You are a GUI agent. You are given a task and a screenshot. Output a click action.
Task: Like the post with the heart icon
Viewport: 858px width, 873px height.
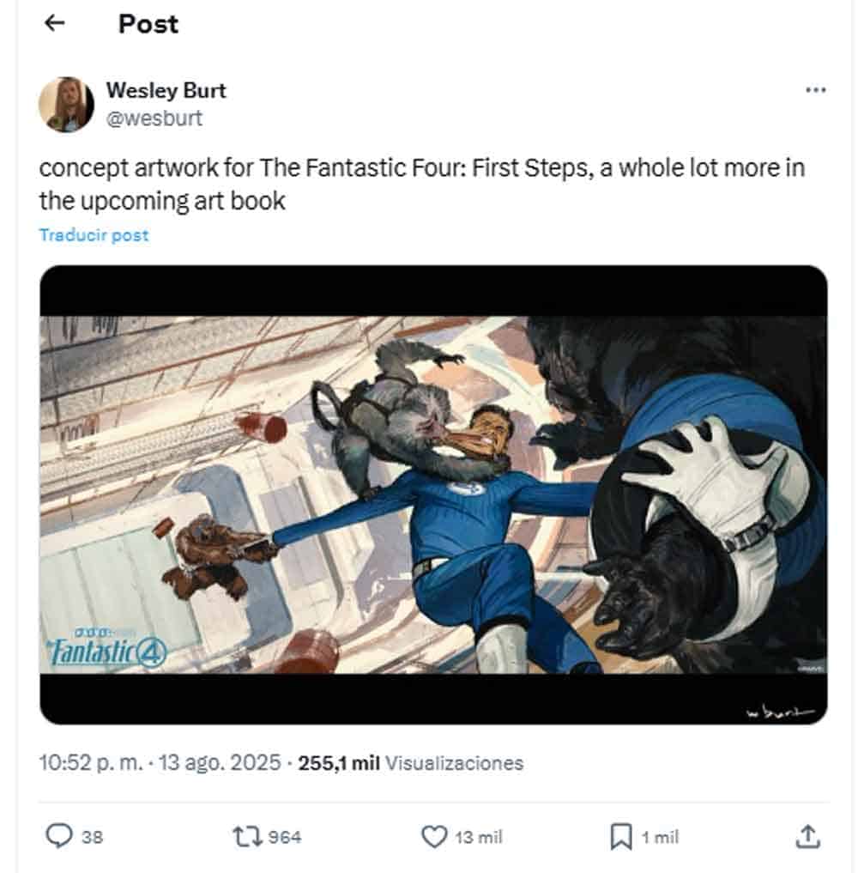pos(436,836)
